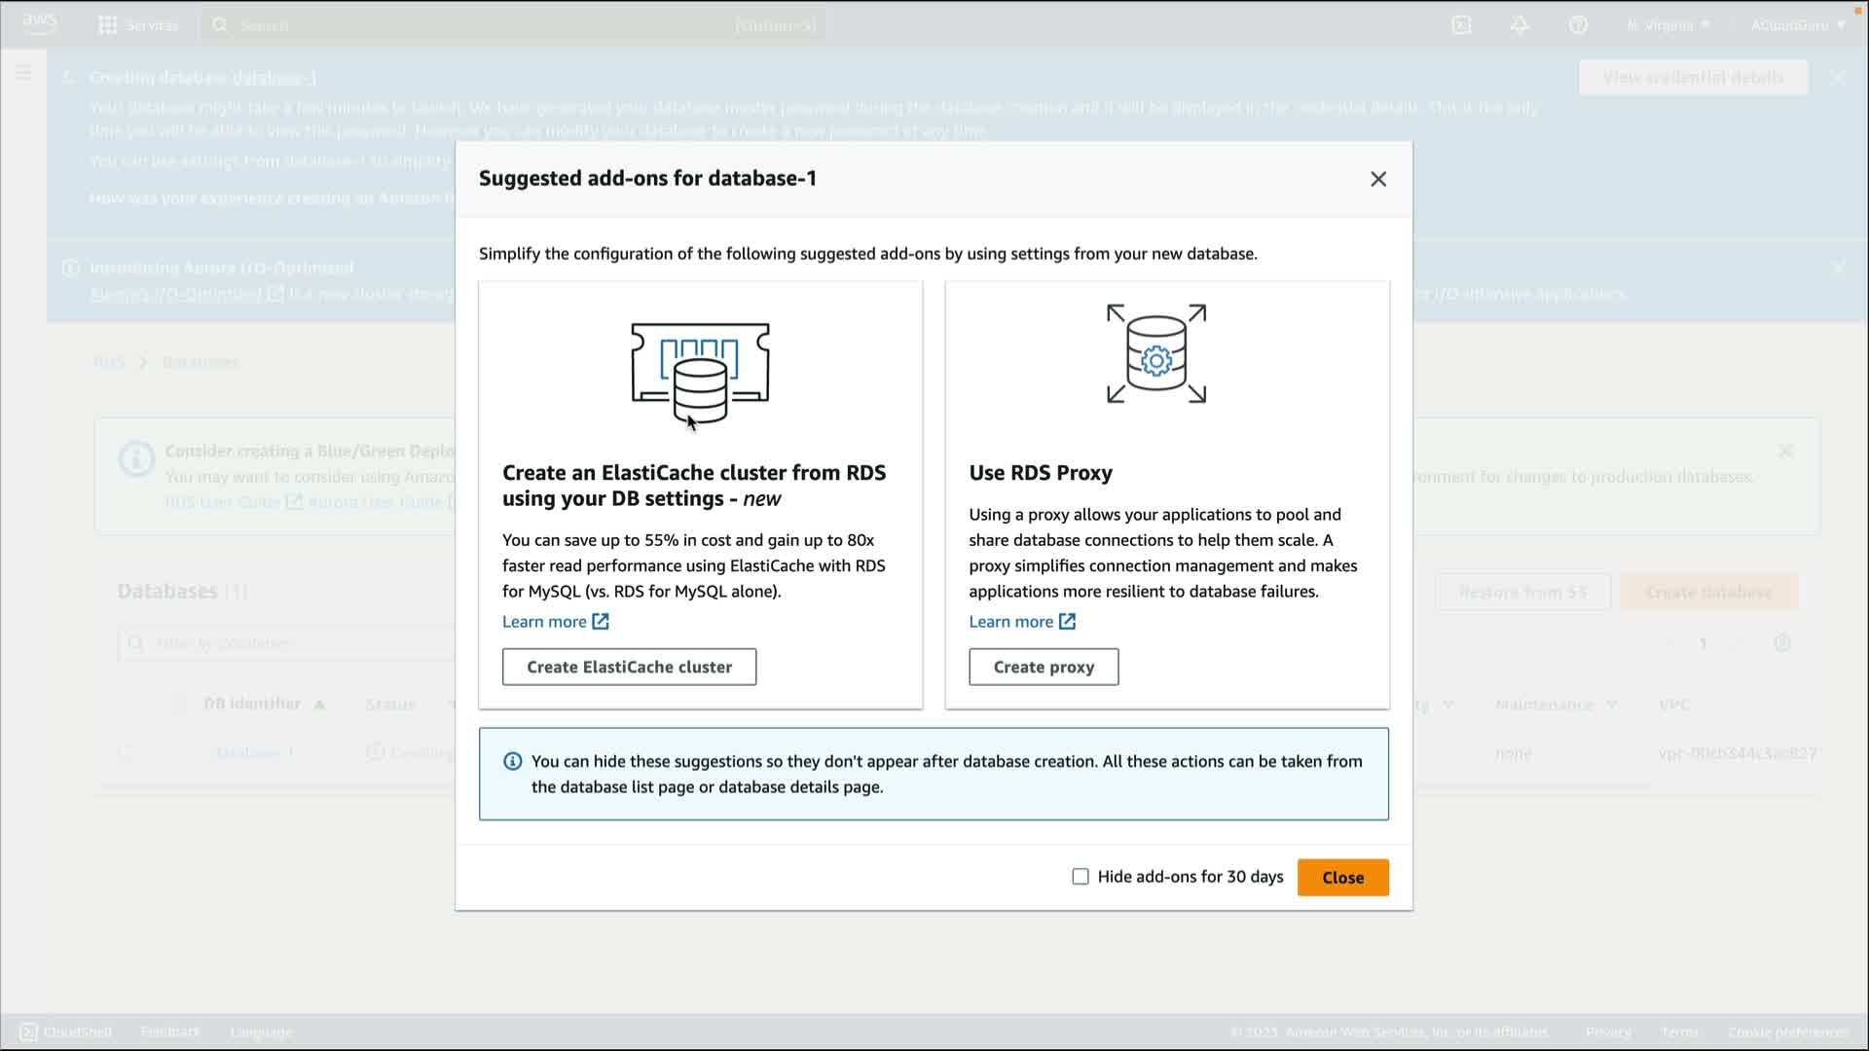This screenshot has height=1051, width=1869.
Task: Check Hide add-ons for 30 days
Action: pyautogui.click(x=1081, y=877)
